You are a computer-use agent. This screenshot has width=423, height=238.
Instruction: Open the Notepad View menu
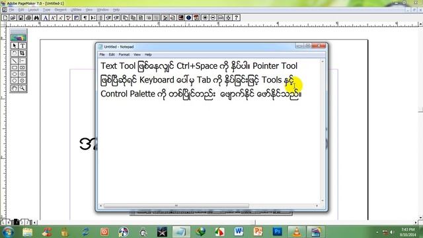[137, 54]
